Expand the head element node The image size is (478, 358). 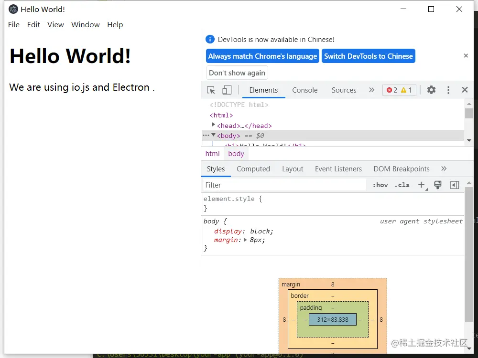coord(213,125)
